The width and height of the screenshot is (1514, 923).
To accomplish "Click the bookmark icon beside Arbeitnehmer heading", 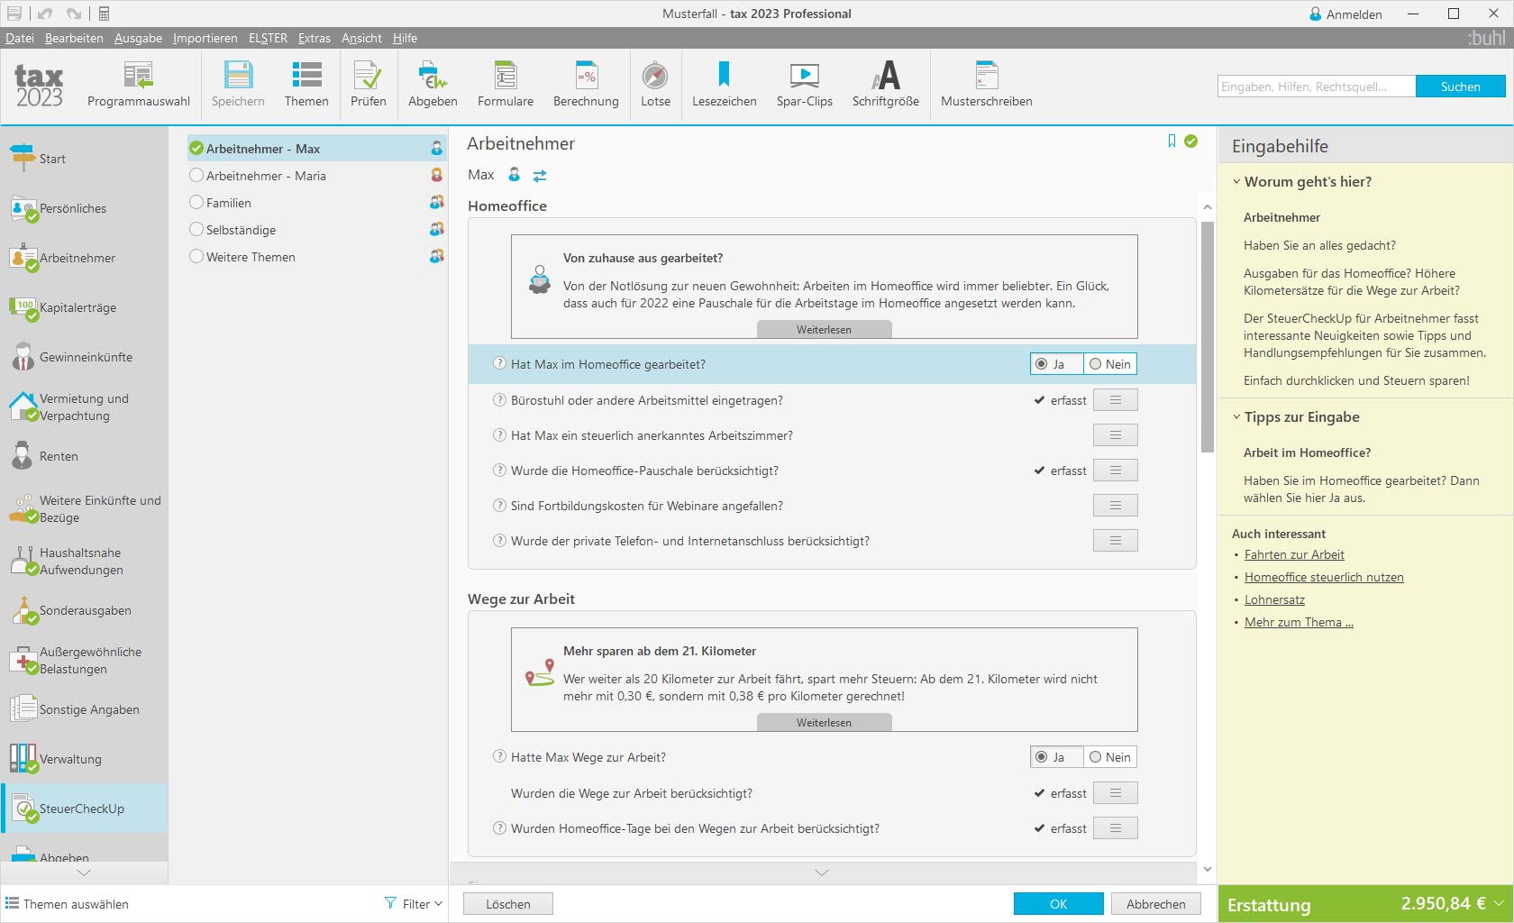I will click(1172, 142).
